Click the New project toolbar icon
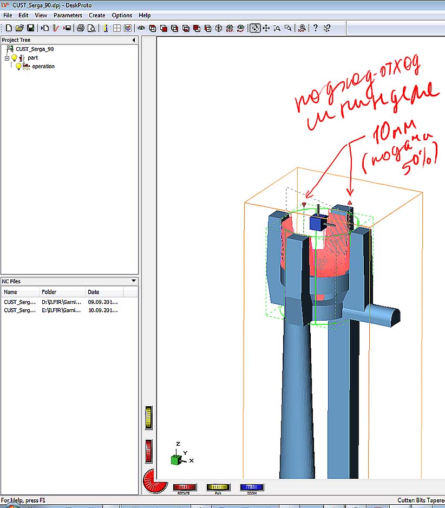 [x=9, y=28]
